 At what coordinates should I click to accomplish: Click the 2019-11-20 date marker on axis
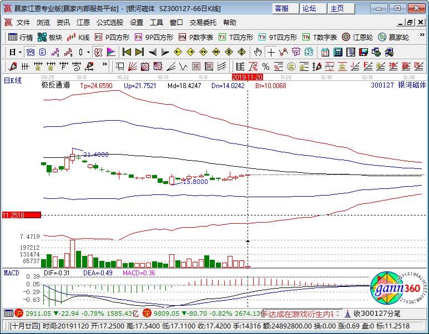click(248, 78)
